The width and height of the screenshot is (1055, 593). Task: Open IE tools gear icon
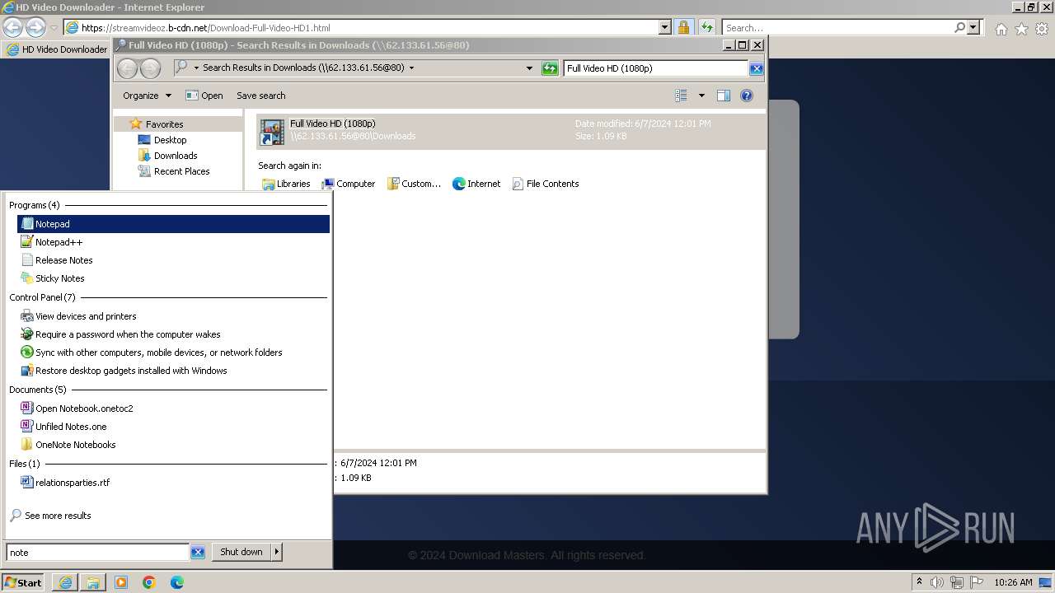pos(1042,29)
